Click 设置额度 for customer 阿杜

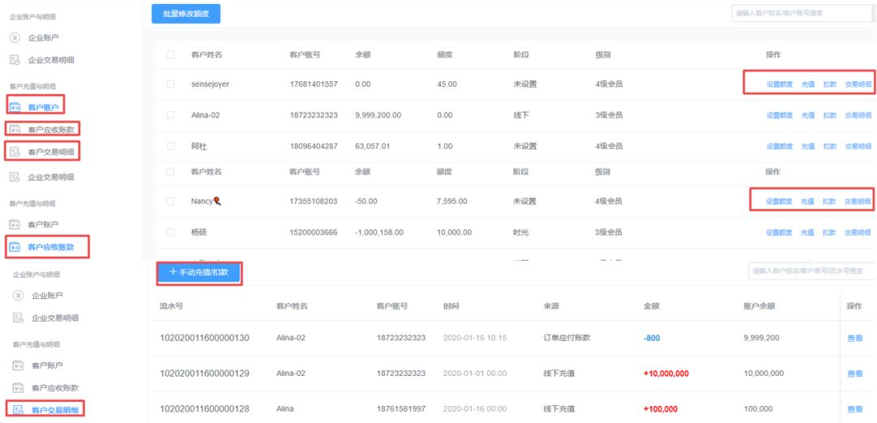779,147
